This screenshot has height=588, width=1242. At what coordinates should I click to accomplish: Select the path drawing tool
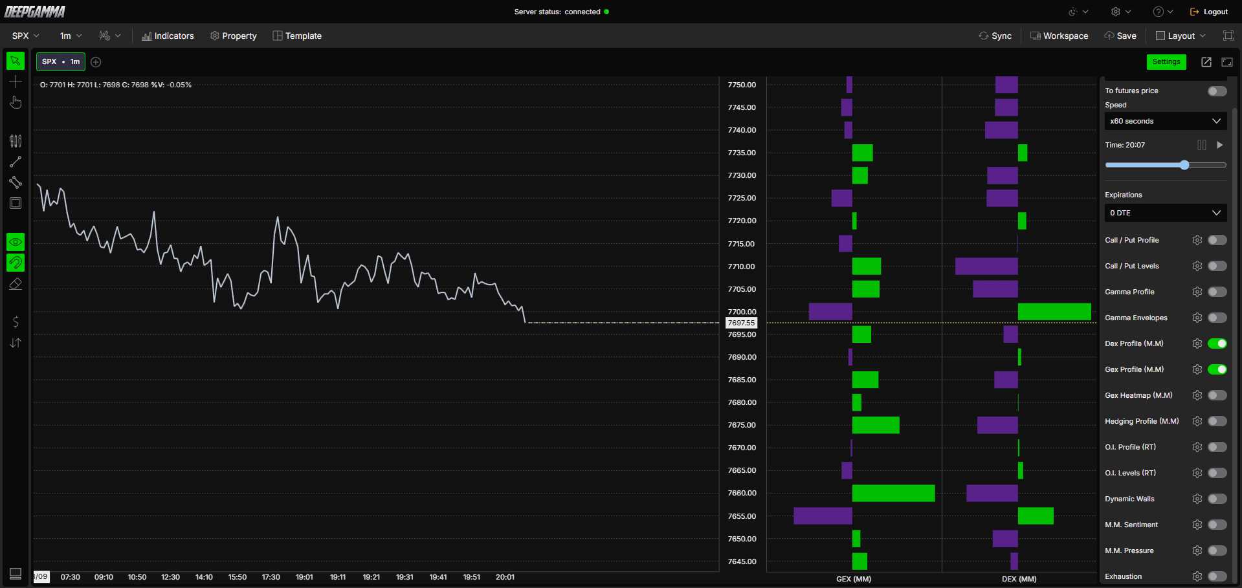(16, 182)
